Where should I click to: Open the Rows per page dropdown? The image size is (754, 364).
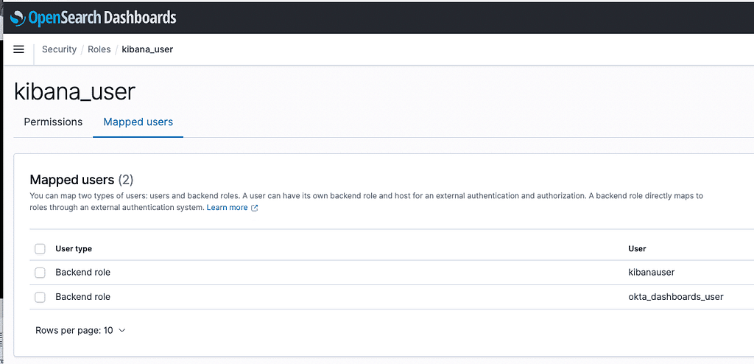tap(80, 330)
